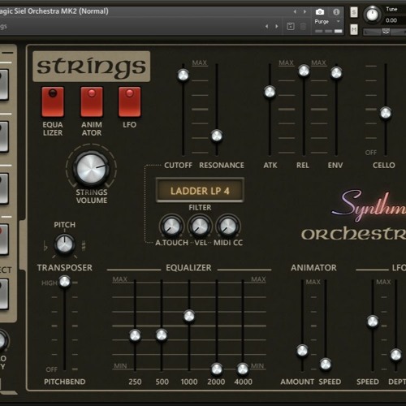Click the EQUALIZER section heading
Image resolution: width=406 pixels, height=406 pixels.
188,268
